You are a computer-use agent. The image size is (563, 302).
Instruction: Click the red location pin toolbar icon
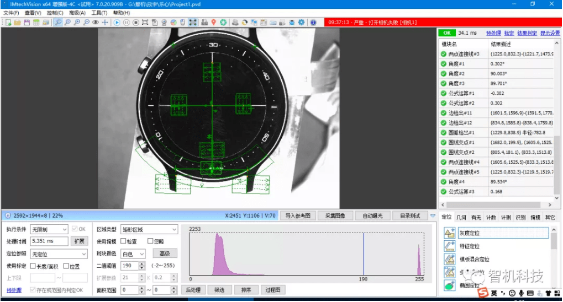[214, 23]
